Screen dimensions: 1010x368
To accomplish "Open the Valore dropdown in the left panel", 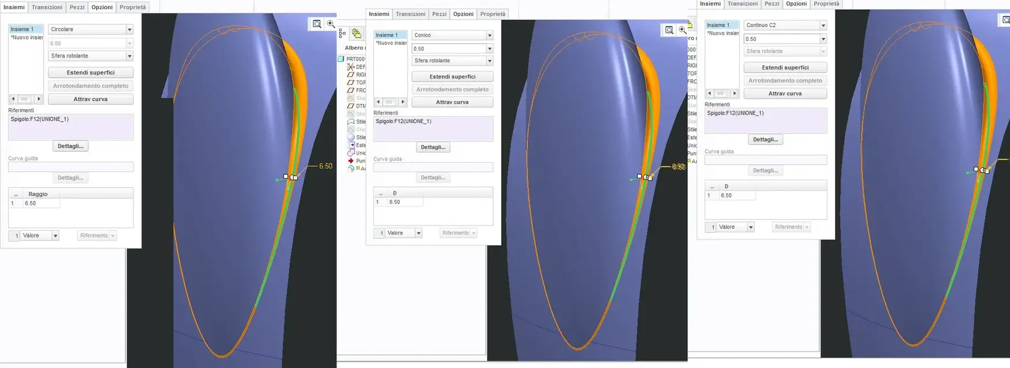I will pos(55,236).
